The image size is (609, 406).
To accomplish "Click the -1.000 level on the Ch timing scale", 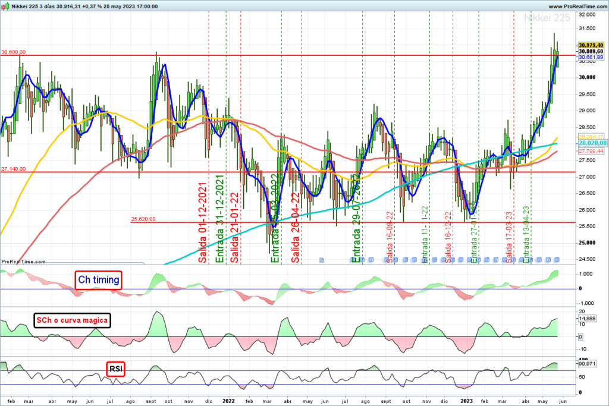I will tap(586, 304).
